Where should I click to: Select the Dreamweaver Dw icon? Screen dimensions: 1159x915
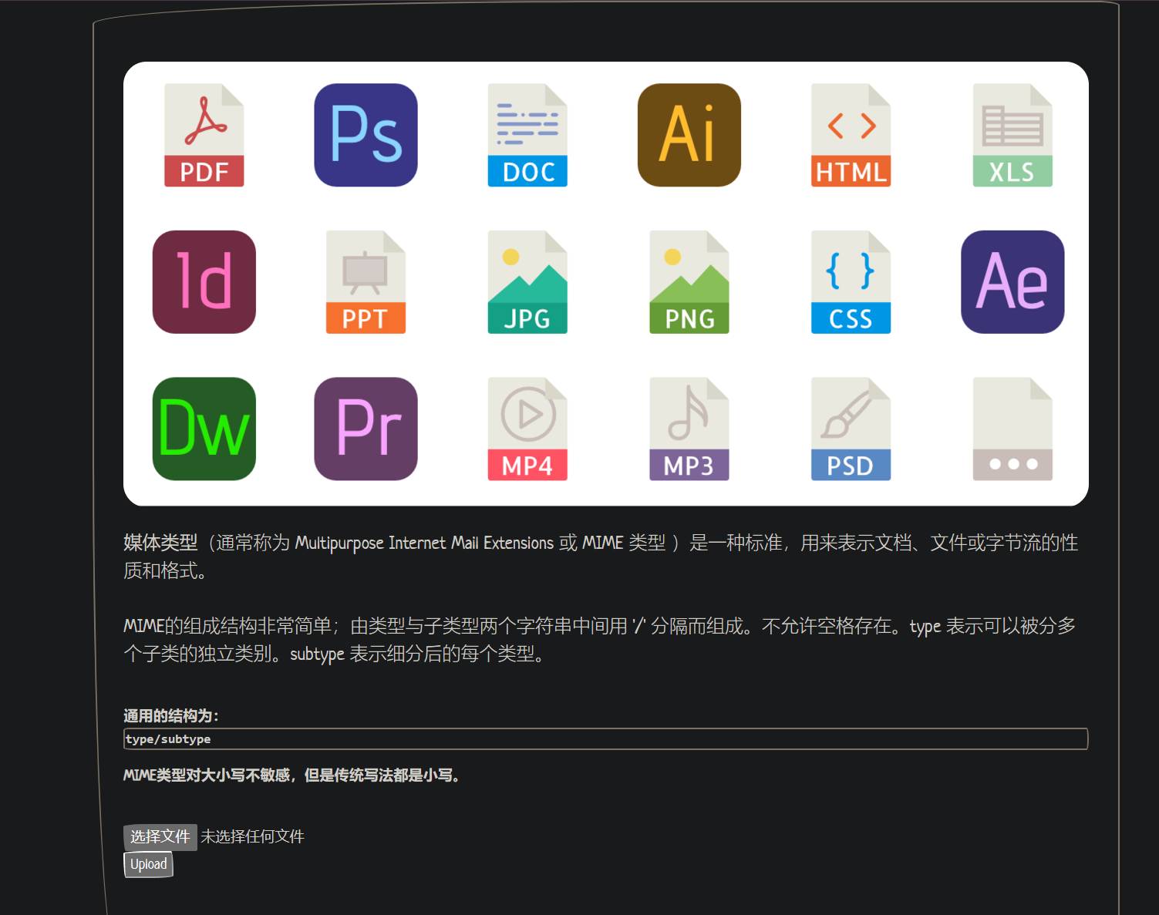point(204,429)
